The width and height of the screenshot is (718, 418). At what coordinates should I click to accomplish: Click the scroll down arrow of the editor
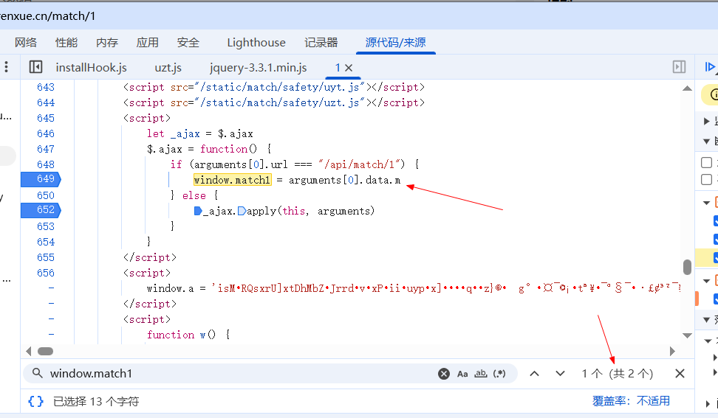point(687,335)
